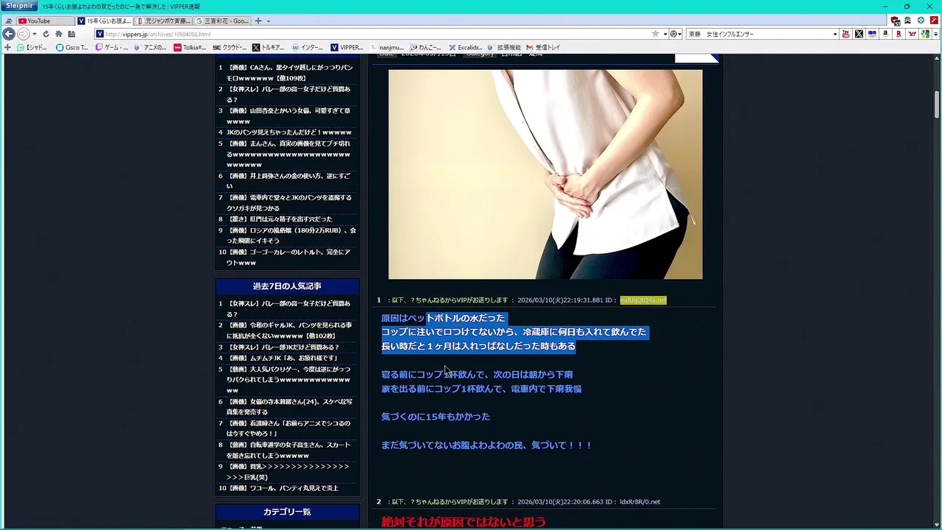Screen dimensions: 942x530
Task: Go to the home page icon
Action: point(58,34)
